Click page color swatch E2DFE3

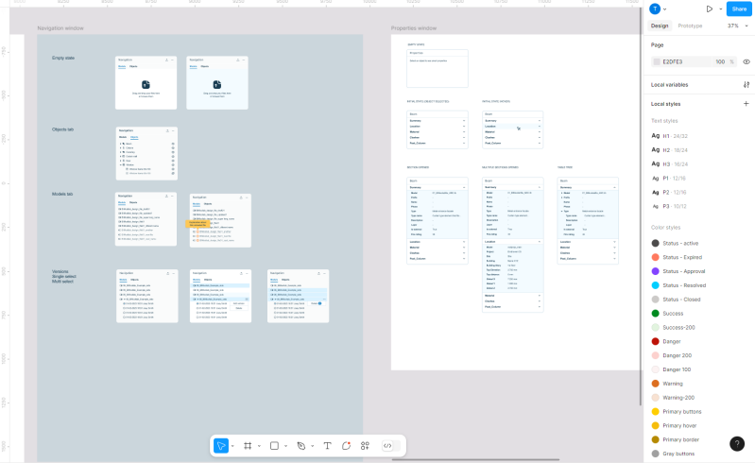tap(657, 61)
